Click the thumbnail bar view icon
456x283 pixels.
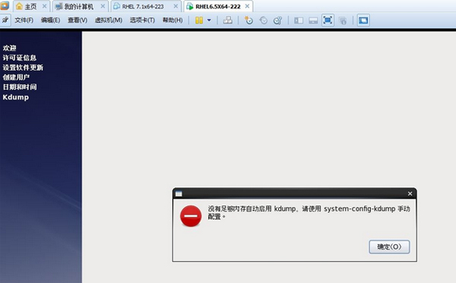point(313,21)
